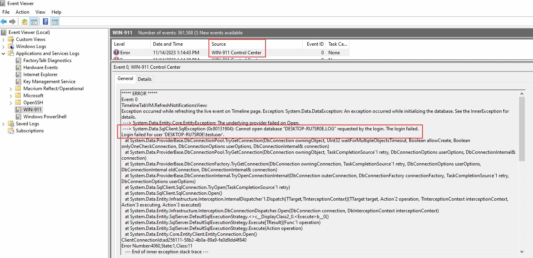
Task: Click the event details scrollbar thumb
Action: tap(522, 129)
